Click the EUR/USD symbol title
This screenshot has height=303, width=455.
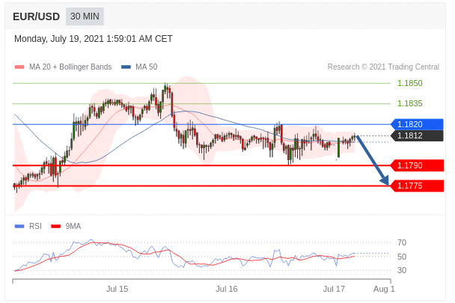(x=36, y=16)
